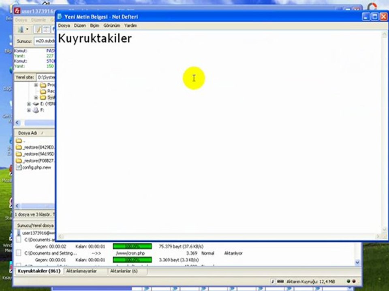Open FileZilla's Dosya menu
The height and width of the screenshot is (291, 389).
pos(21,20)
